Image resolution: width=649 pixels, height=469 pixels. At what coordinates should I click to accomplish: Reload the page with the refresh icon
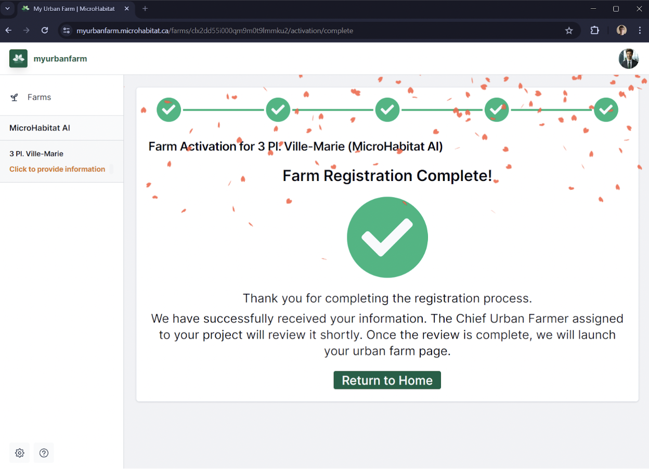tap(45, 31)
